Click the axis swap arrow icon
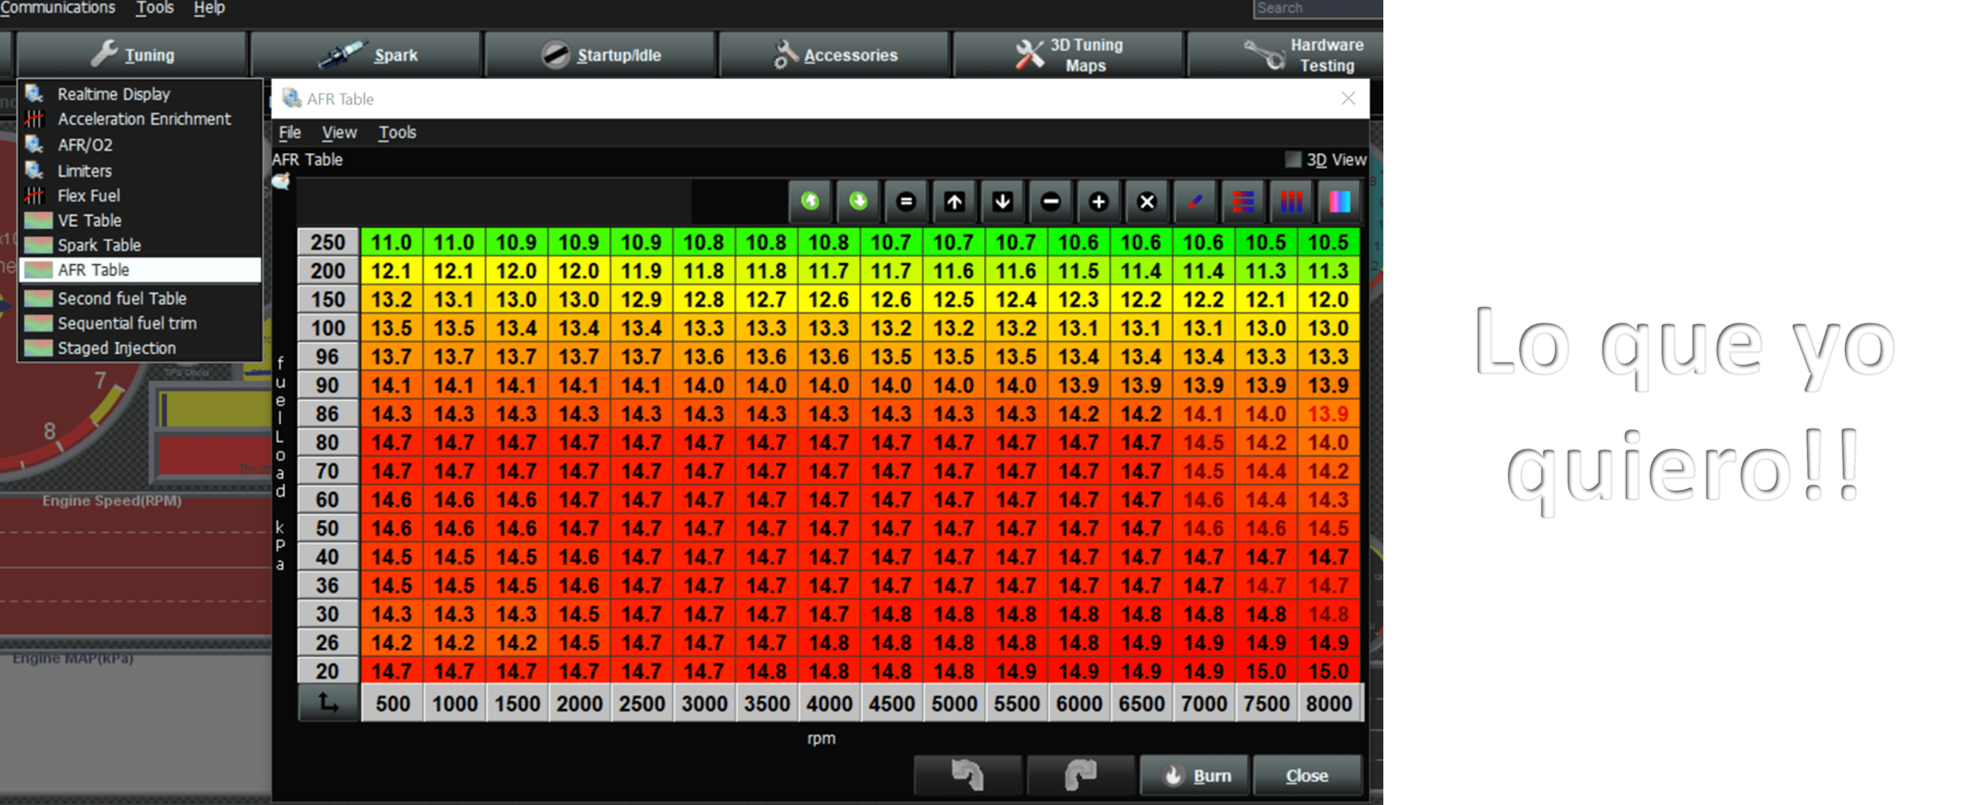This screenshot has width=1986, height=805. pos(328,702)
